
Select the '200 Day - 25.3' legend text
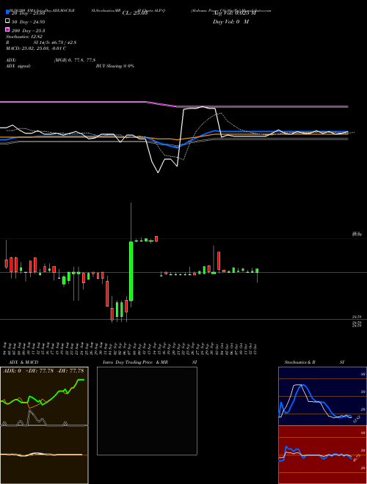click(x=29, y=31)
